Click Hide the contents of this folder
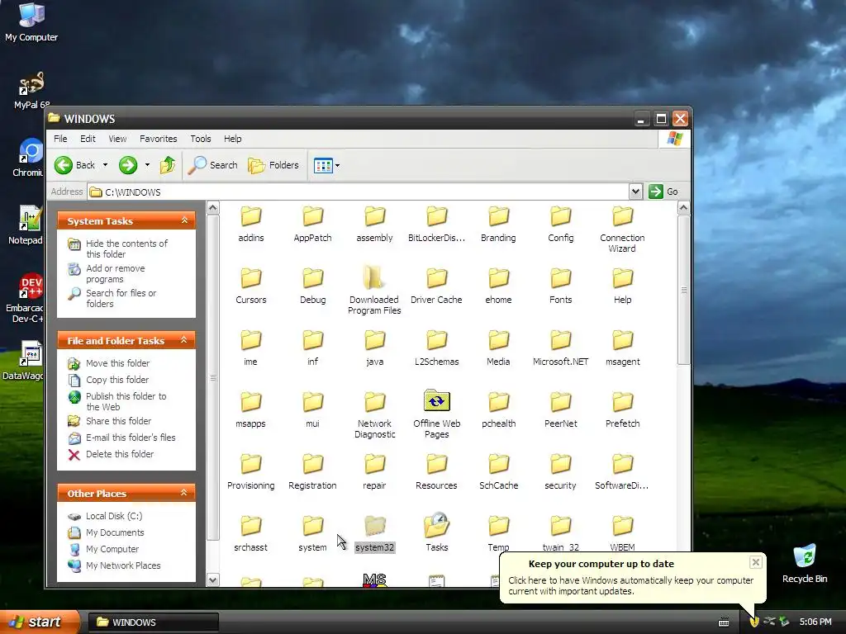This screenshot has width=846, height=634. (126, 248)
